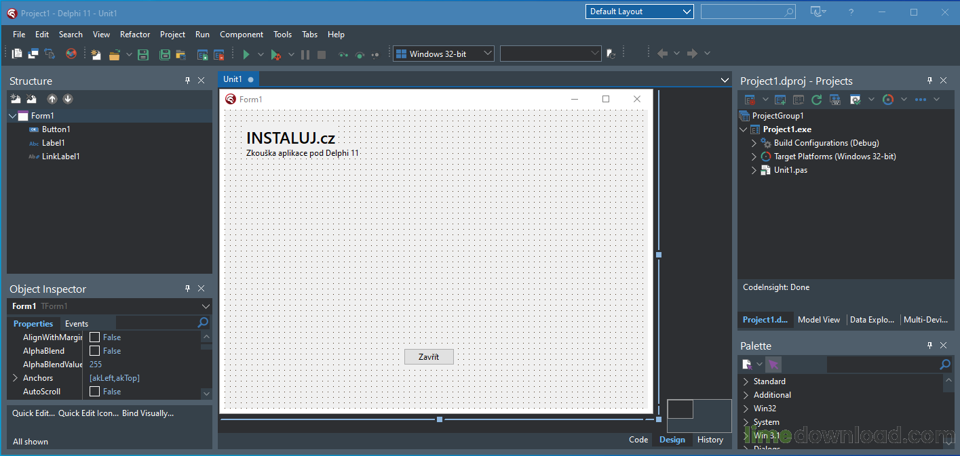Expand the Anchors property
The width and height of the screenshot is (960, 456).
15,378
